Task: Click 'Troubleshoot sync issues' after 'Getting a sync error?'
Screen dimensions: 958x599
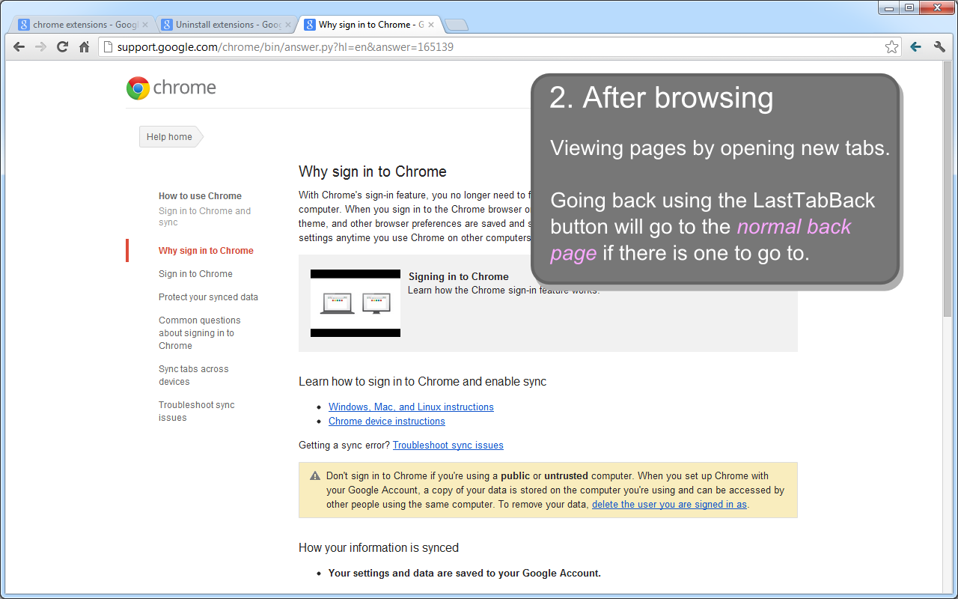Action: [x=448, y=446]
